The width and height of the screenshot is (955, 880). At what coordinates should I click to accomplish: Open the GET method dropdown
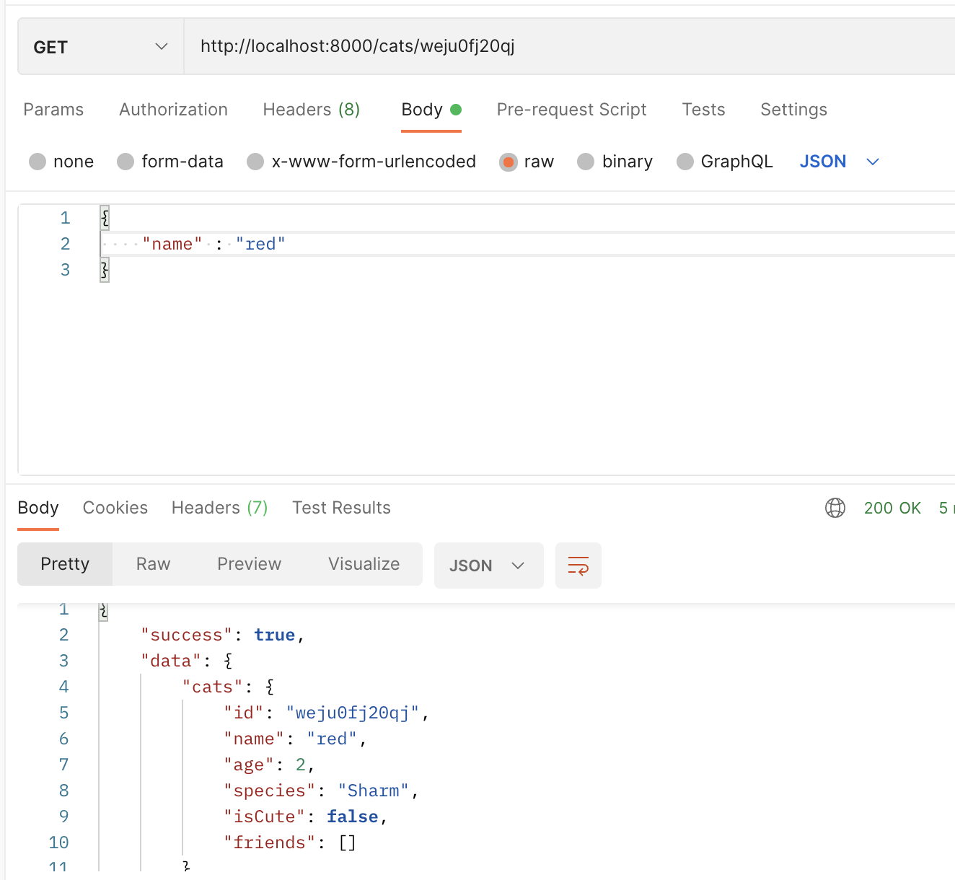point(101,47)
